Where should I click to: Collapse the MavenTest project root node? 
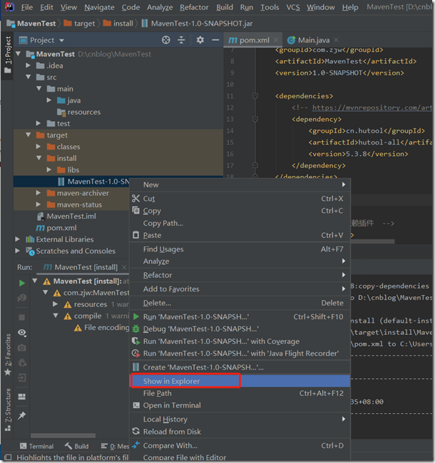pyautogui.click(x=19, y=53)
